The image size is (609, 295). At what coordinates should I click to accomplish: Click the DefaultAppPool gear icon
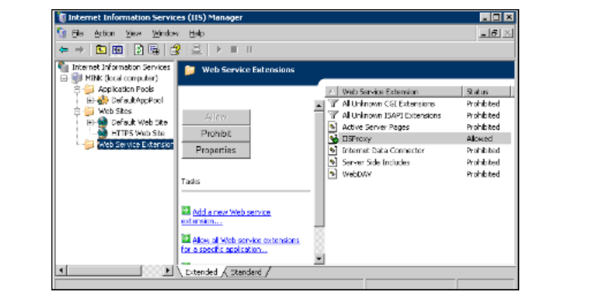click(103, 100)
